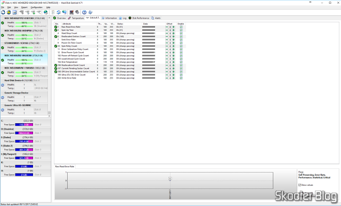Click the reset offset button for Seek Error Rate
Viewport: 341px width, 206px height.
[x=170, y=40]
